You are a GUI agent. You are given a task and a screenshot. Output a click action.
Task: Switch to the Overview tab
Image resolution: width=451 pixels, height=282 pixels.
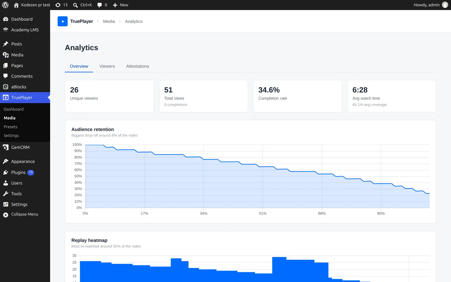point(79,66)
